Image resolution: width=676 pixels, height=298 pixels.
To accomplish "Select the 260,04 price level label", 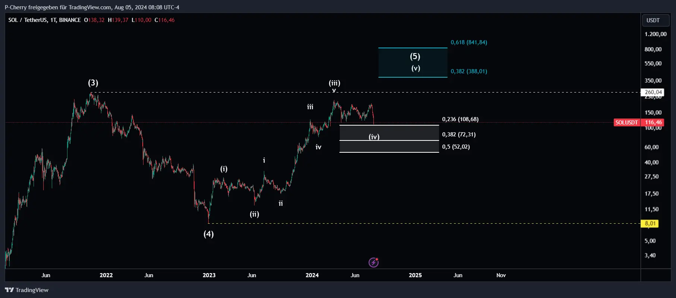I will (653, 92).
